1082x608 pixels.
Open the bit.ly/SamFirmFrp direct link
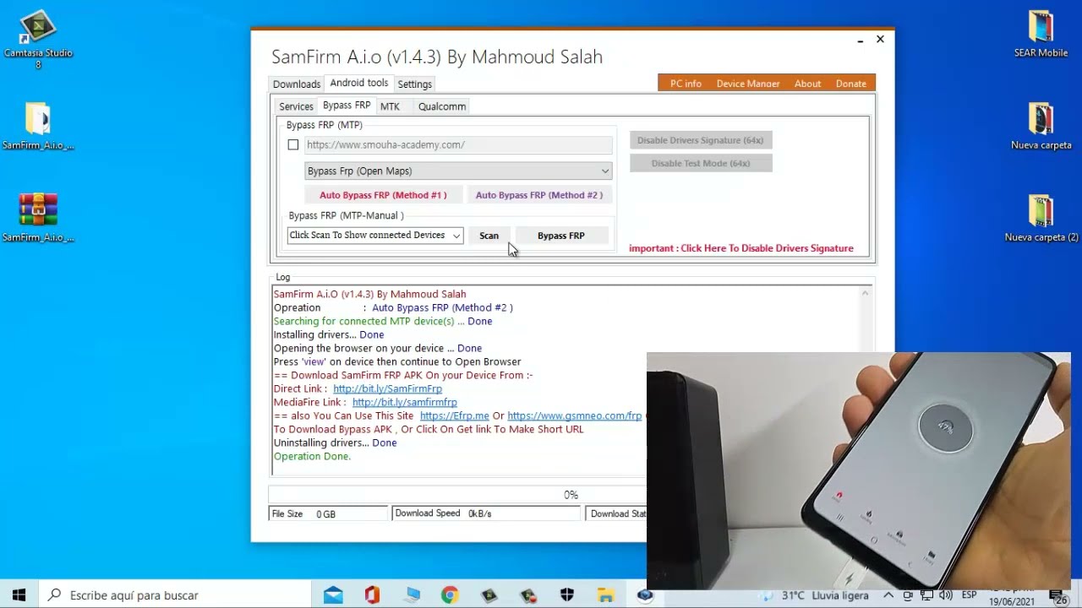point(387,389)
